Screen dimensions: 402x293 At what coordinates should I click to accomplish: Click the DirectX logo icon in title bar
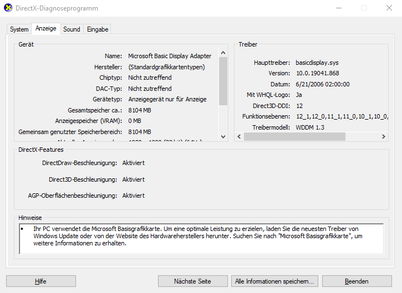pyautogui.click(x=8, y=8)
